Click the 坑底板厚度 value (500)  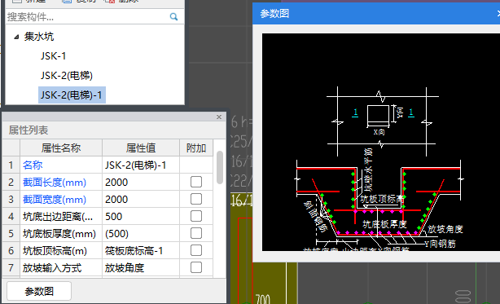coord(141,234)
